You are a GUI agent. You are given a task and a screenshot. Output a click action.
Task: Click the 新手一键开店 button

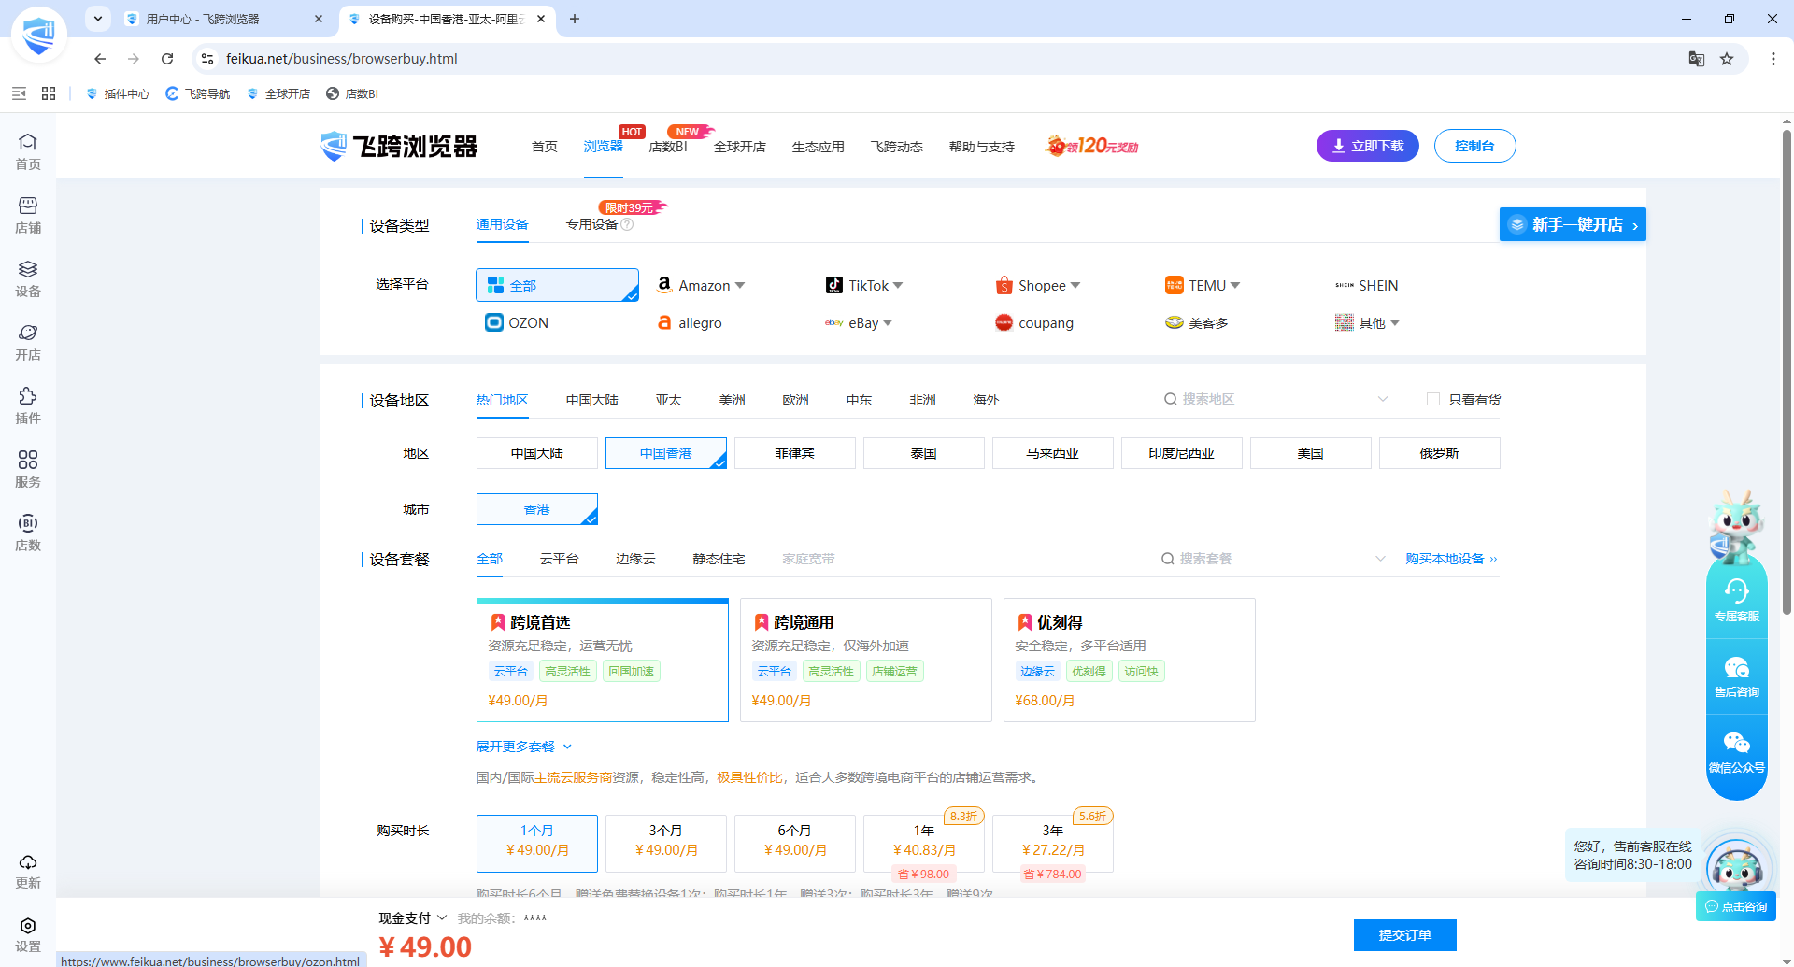click(1573, 224)
